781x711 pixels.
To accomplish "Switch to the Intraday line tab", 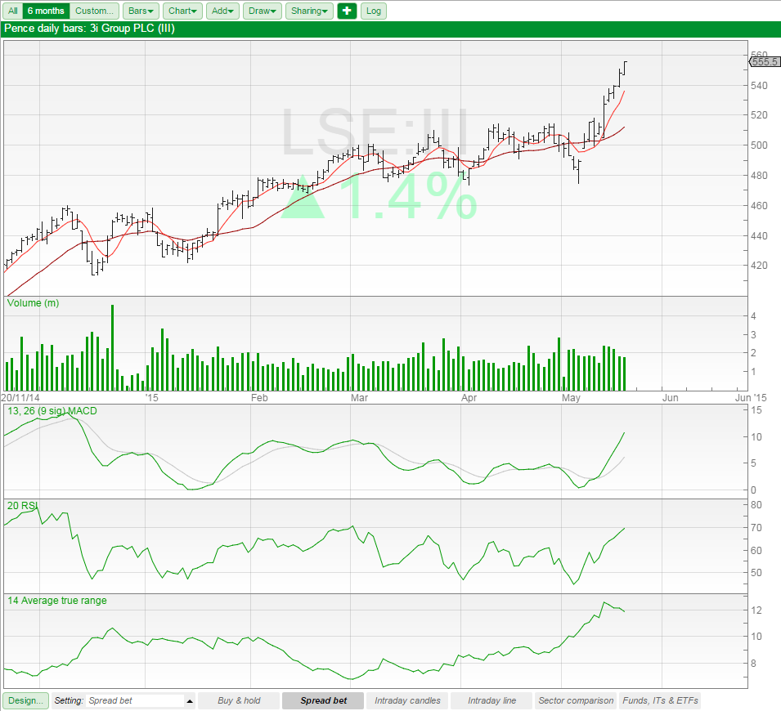I will (491, 700).
